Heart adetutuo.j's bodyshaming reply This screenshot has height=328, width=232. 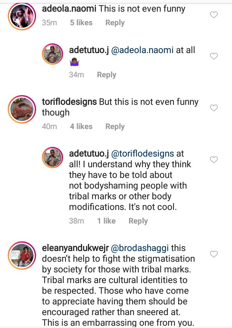(x=214, y=160)
